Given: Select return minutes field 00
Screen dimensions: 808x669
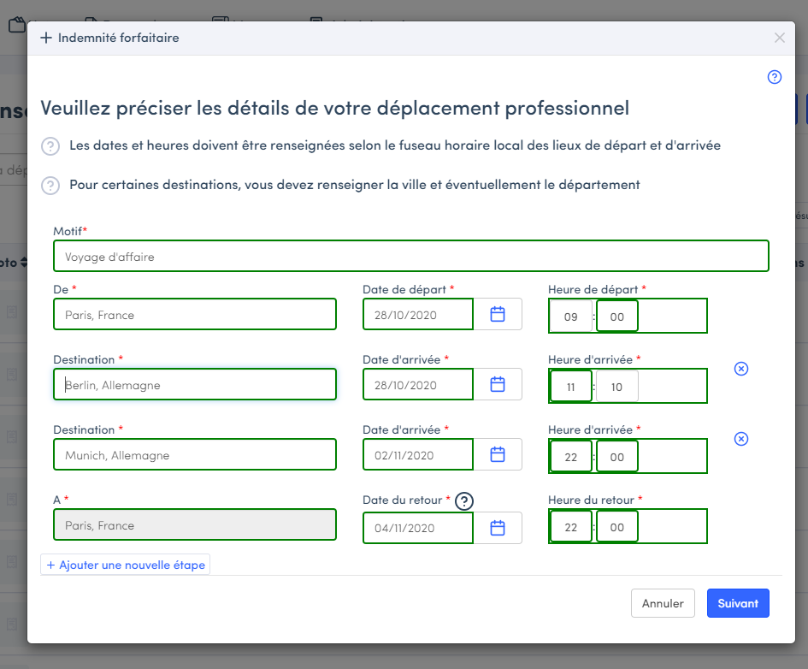Looking at the screenshot, I should point(616,527).
